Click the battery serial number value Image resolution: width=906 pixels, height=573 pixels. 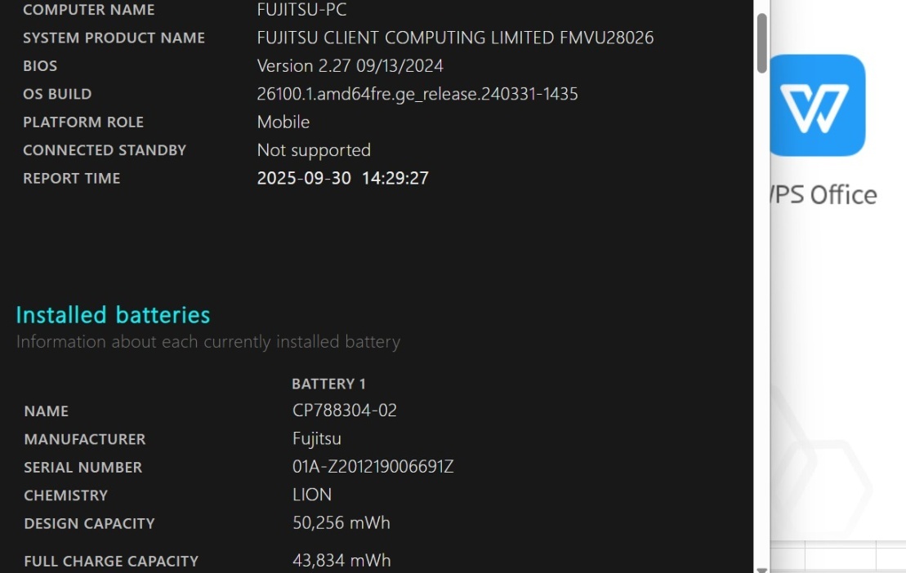click(x=373, y=467)
